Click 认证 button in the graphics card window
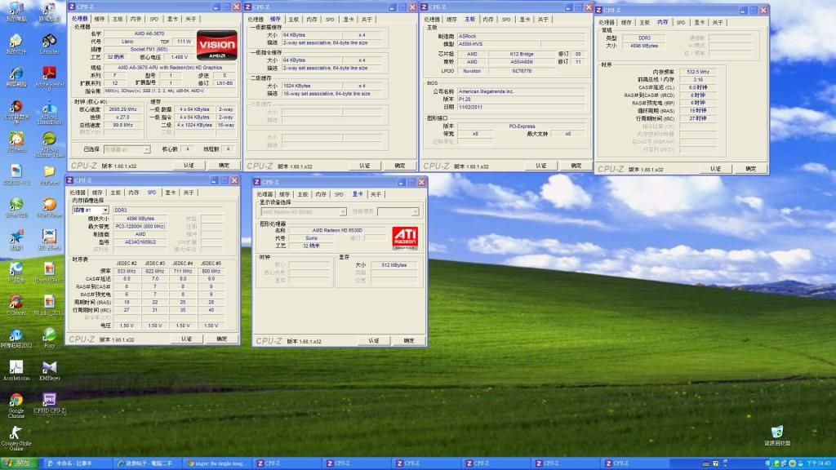836x470 pixels. pos(373,340)
